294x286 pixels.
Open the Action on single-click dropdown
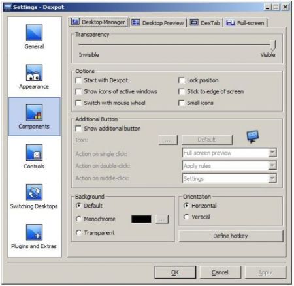[x=229, y=153]
